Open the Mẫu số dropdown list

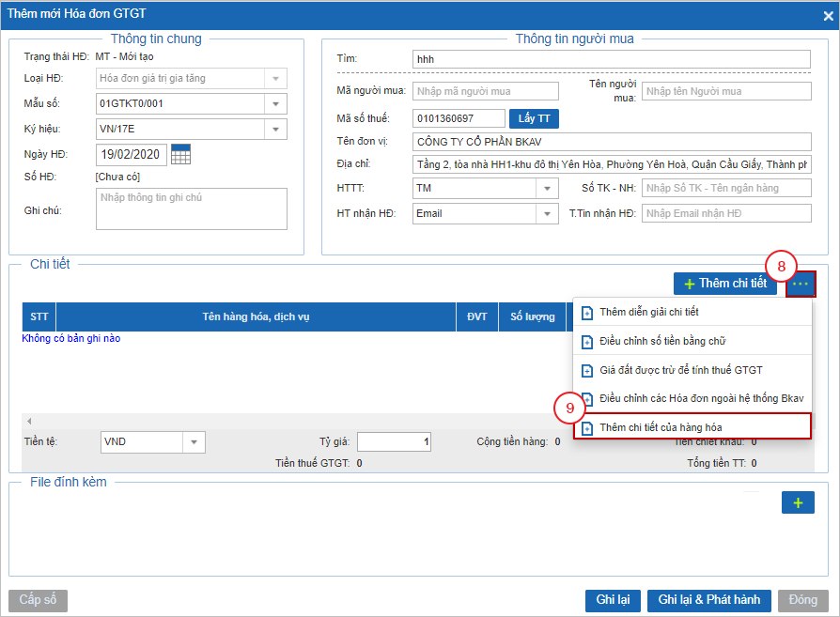[276, 104]
